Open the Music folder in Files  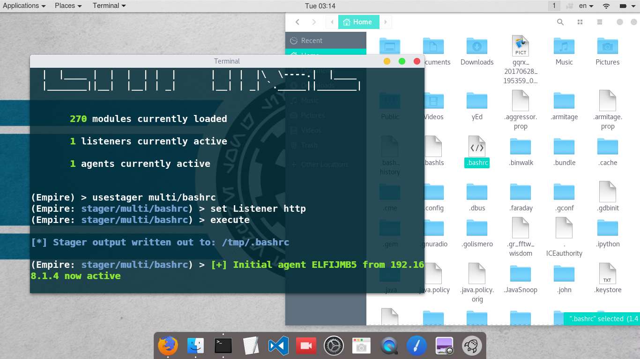coord(564,46)
